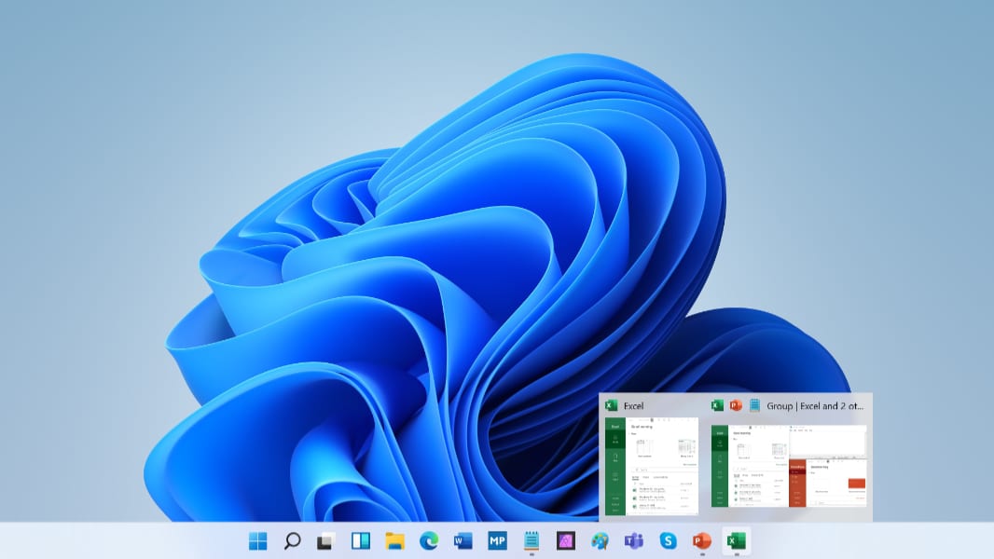Switch to Notepad on the taskbar

(532, 540)
